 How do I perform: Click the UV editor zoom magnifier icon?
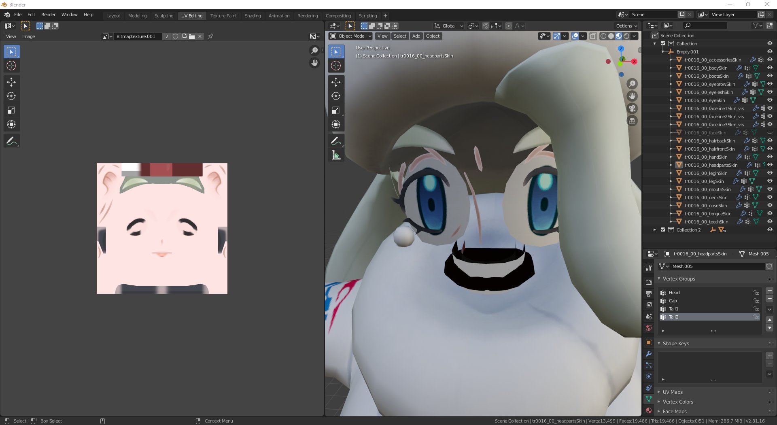pos(314,51)
